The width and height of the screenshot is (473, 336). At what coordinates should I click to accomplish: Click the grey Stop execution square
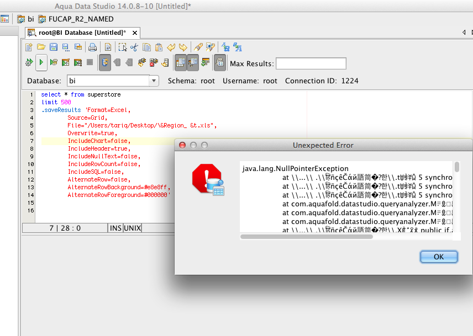[90, 62]
